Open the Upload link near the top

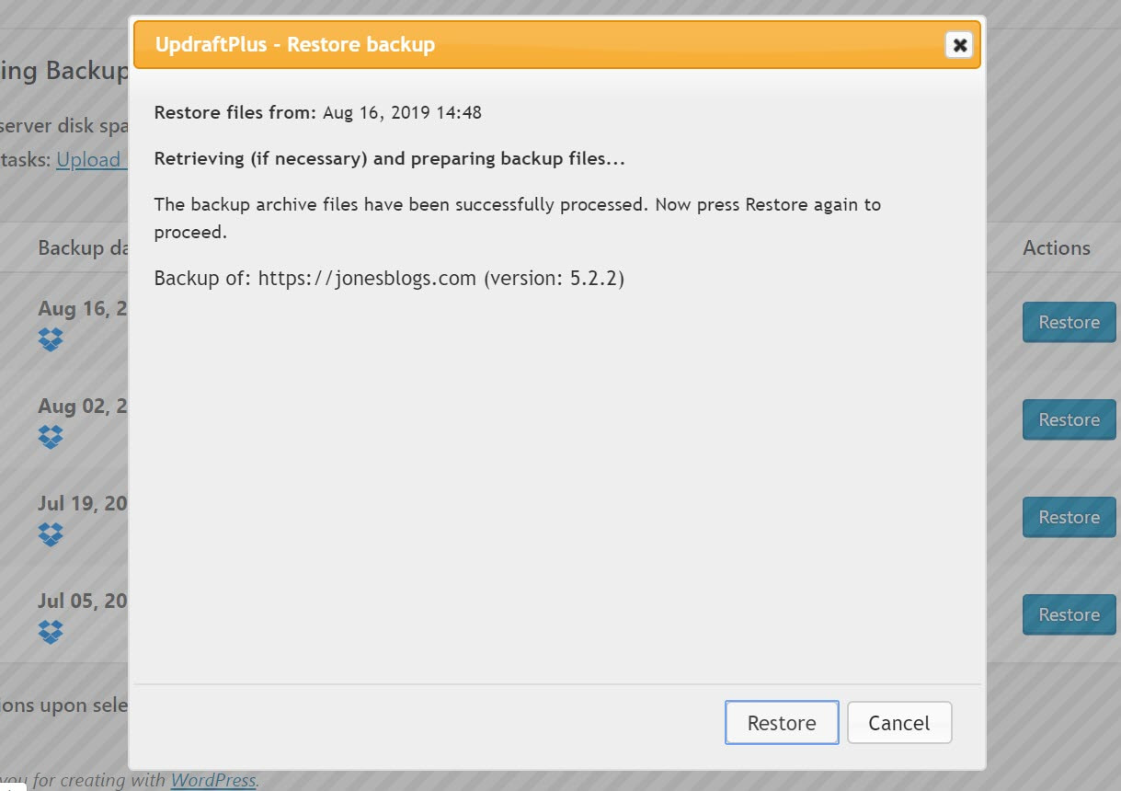[x=90, y=160]
